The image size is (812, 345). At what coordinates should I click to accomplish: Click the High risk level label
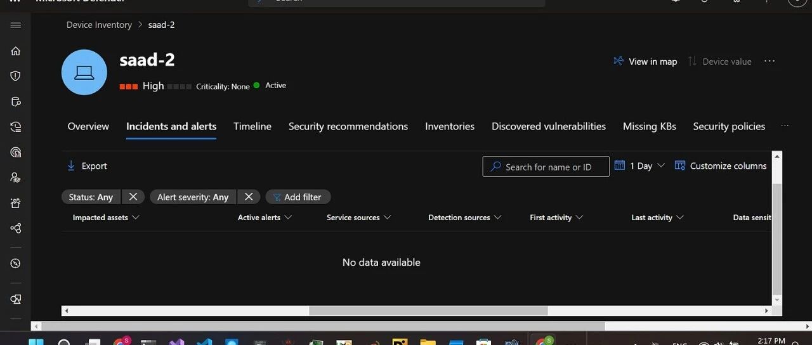[x=153, y=86]
